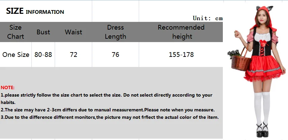Click the SIZE INFORMATION heading
Screen dimensions: 288x140
pyautogui.click(x=35, y=11)
